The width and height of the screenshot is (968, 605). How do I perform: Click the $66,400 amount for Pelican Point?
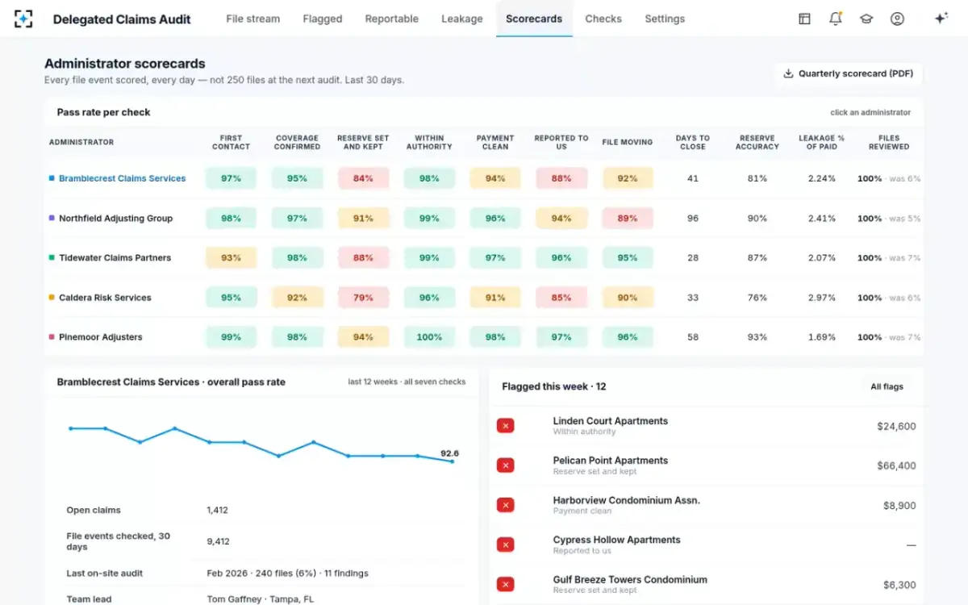[x=896, y=465]
